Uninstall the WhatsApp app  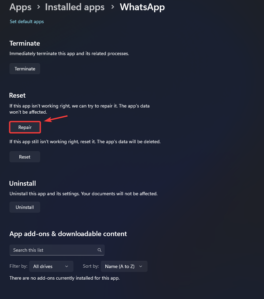[x=24, y=207]
